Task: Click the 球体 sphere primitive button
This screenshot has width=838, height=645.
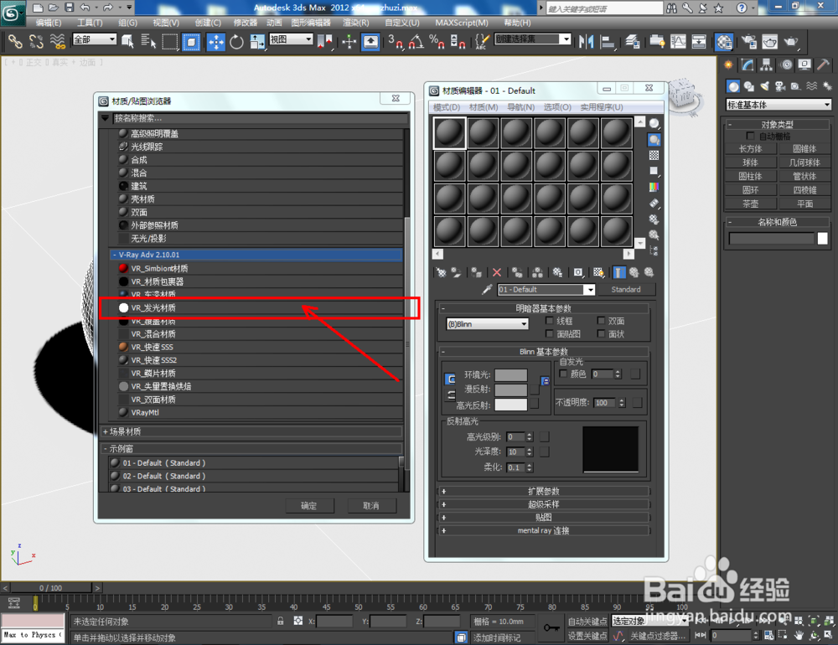Action: (x=750, y=163)
